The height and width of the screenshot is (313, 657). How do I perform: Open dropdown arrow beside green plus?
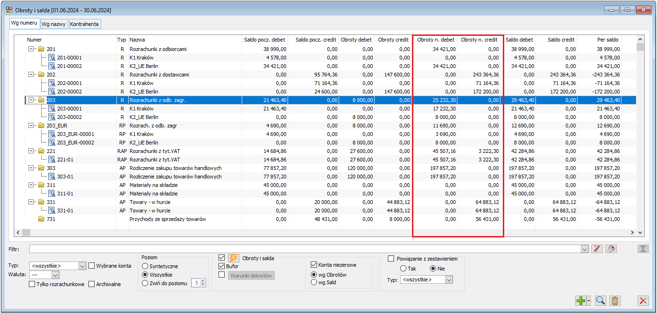[589, 300]
